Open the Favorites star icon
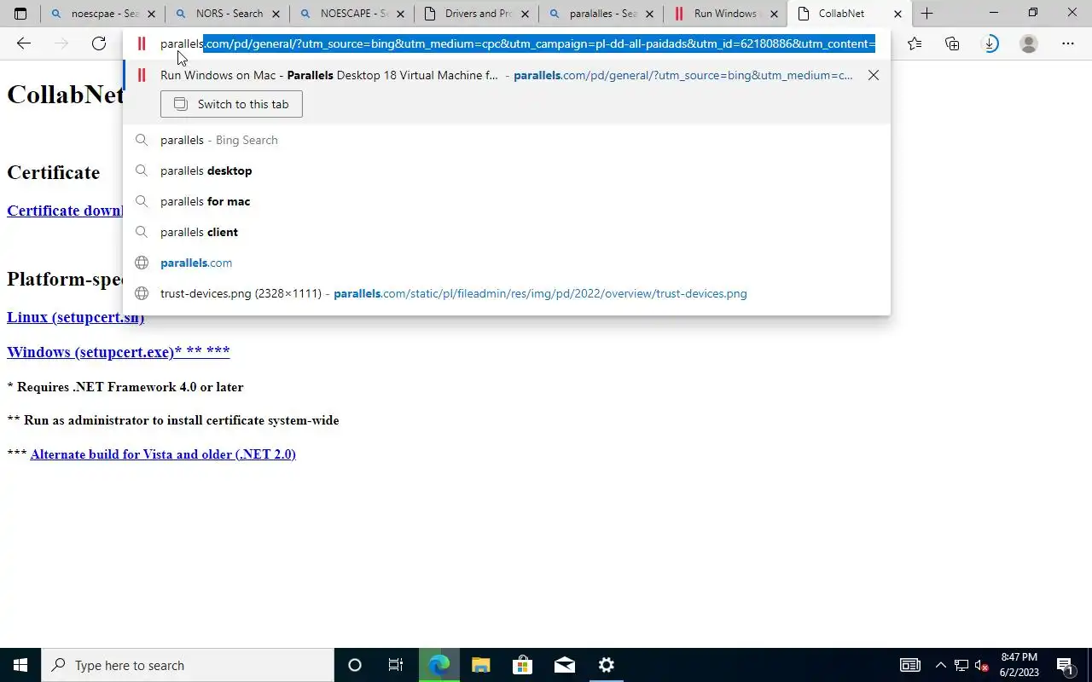 [915, 43]
